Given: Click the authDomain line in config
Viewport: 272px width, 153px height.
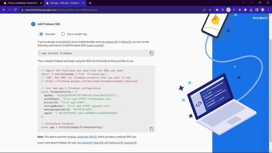Looking at the screenshot, I should tap(78, 99).
